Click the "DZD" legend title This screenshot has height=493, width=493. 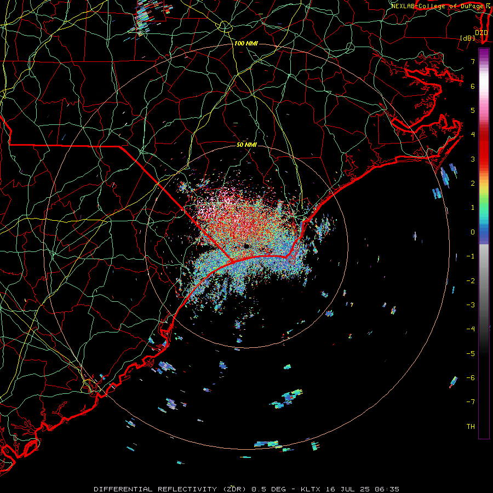[x=481, y=32]
